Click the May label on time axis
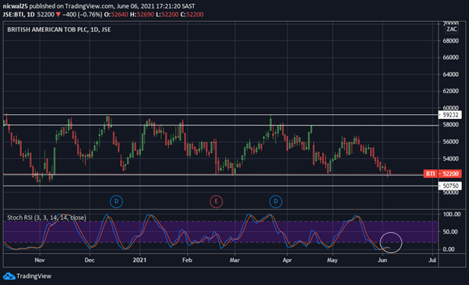This screenshot has width=469, height=285. click(333, 260)
